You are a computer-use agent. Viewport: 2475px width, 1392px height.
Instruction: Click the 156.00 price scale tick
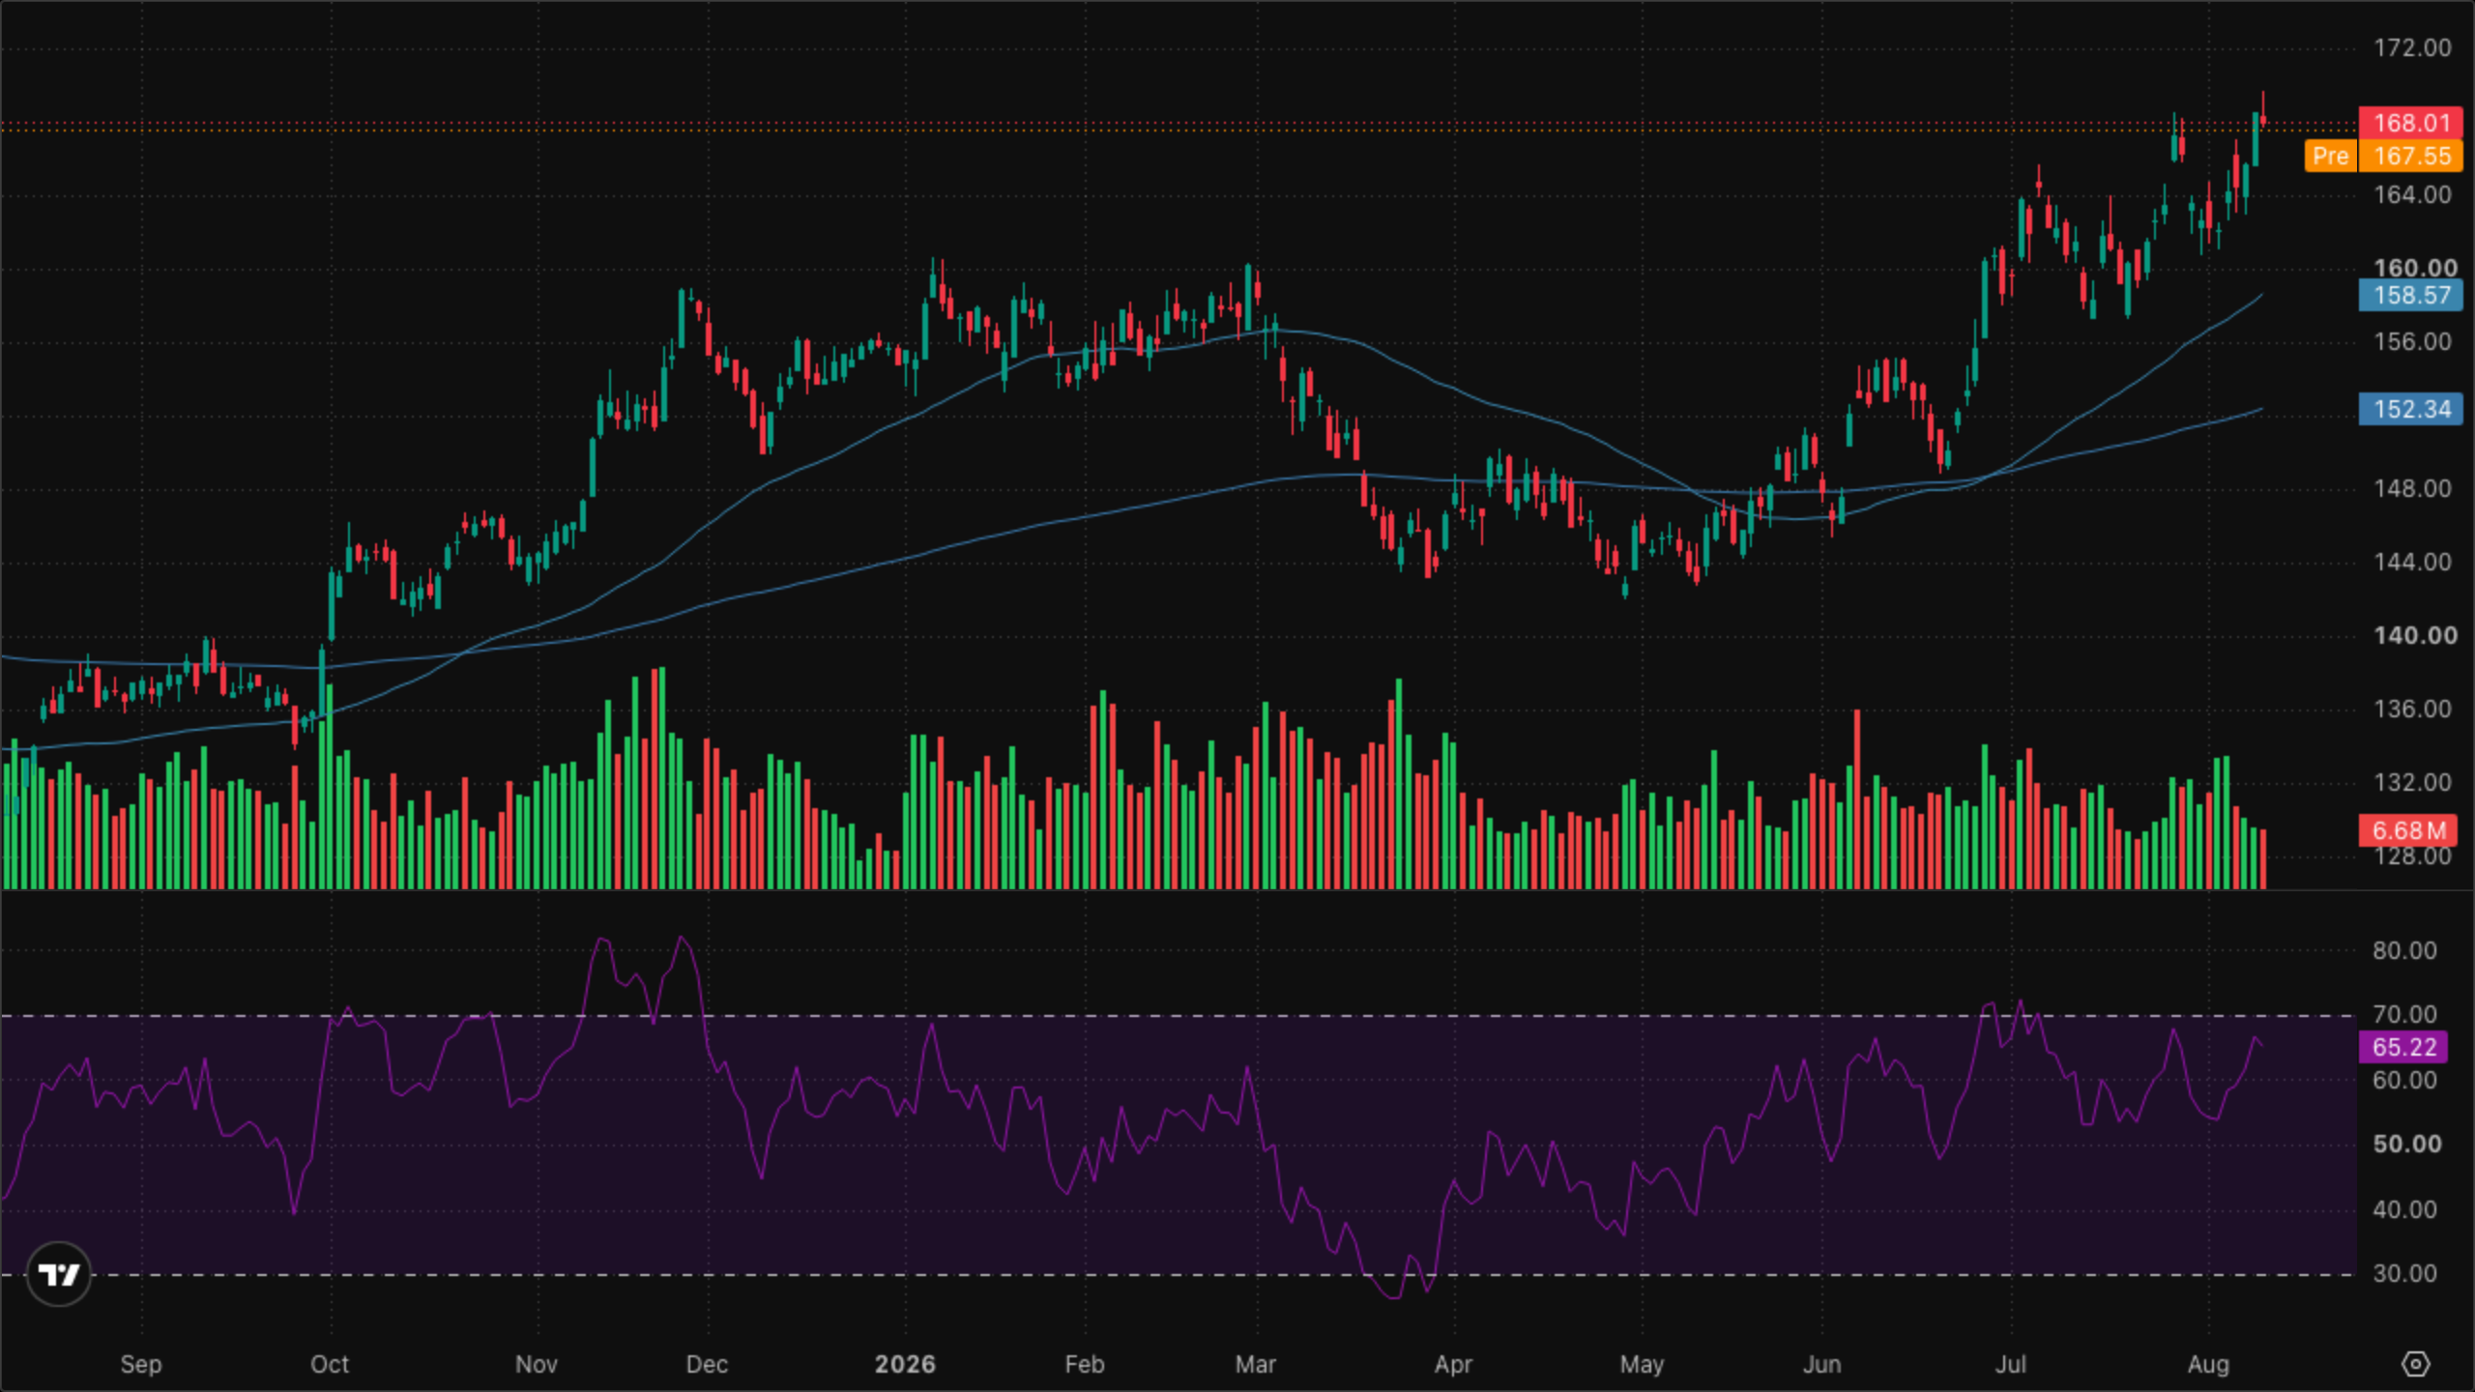(2412, 342)
